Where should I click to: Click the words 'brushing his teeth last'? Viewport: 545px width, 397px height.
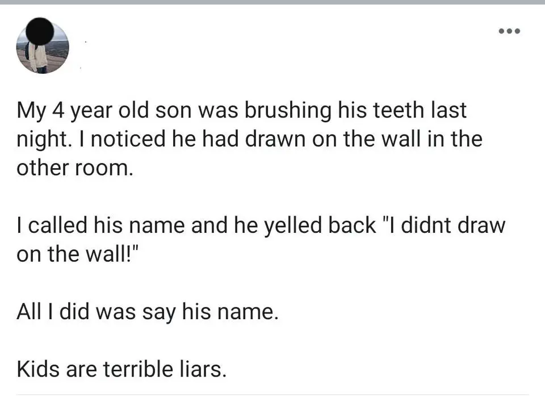coord(355,110)
